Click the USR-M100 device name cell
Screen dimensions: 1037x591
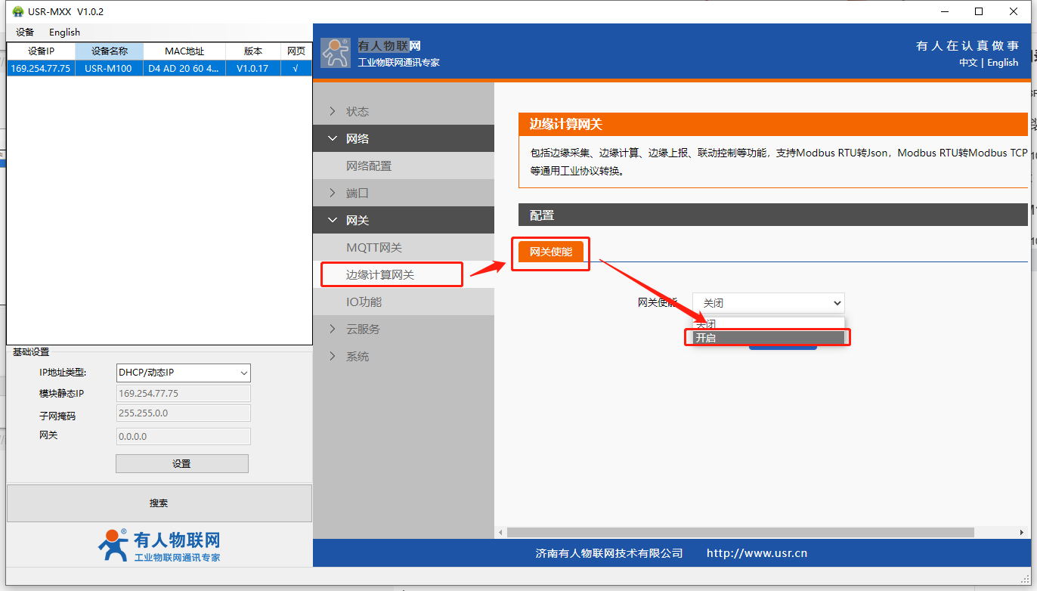click(x=109, y=68)
